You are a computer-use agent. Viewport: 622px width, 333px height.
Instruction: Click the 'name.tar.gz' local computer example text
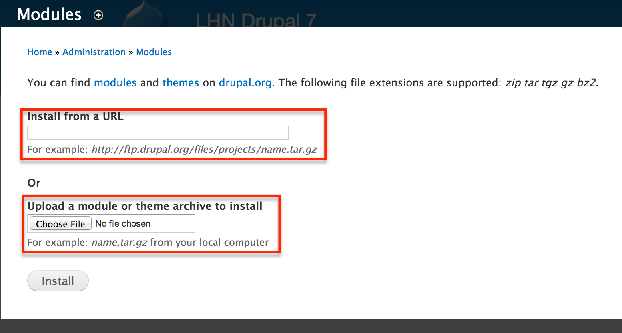(x=120, y=243)
